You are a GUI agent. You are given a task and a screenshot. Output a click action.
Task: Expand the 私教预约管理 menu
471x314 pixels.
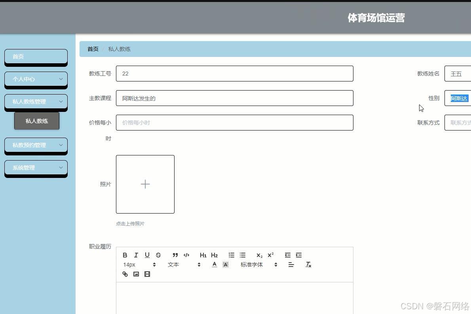36,145
